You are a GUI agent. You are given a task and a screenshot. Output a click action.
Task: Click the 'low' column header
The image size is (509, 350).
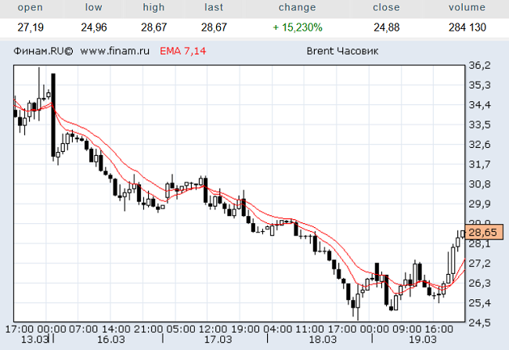pyautogui.click(x=94, y=8)
